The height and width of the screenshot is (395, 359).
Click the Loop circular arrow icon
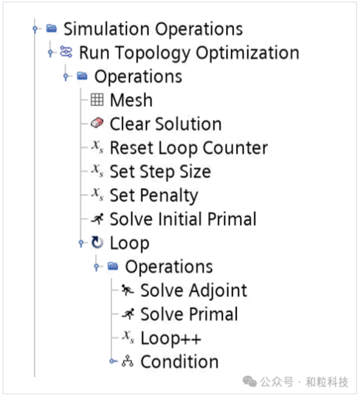[97, 243]
